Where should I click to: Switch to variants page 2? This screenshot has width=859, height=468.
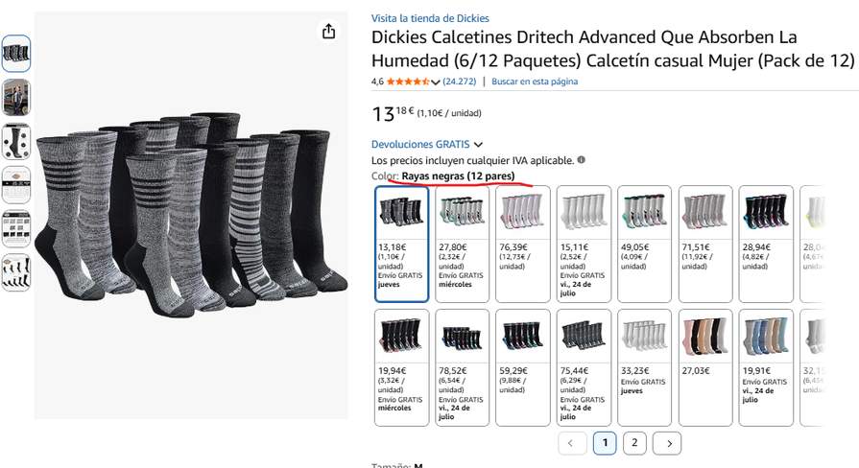634,443
